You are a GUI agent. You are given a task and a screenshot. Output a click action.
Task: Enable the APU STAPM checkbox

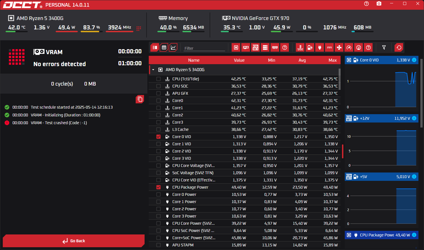(158, 245)
